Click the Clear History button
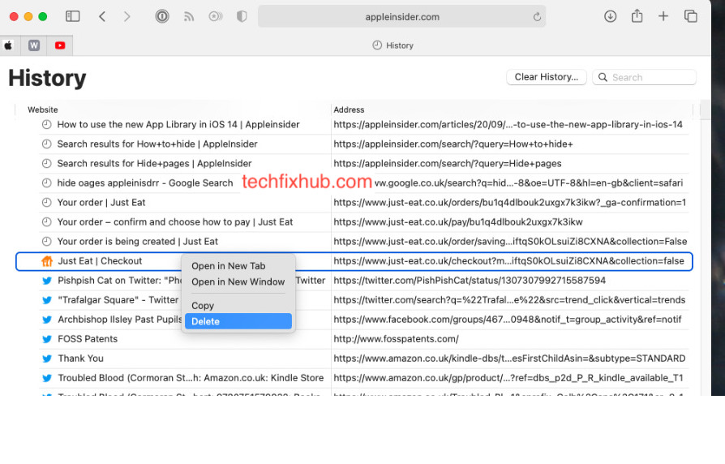 coord(547,77)
